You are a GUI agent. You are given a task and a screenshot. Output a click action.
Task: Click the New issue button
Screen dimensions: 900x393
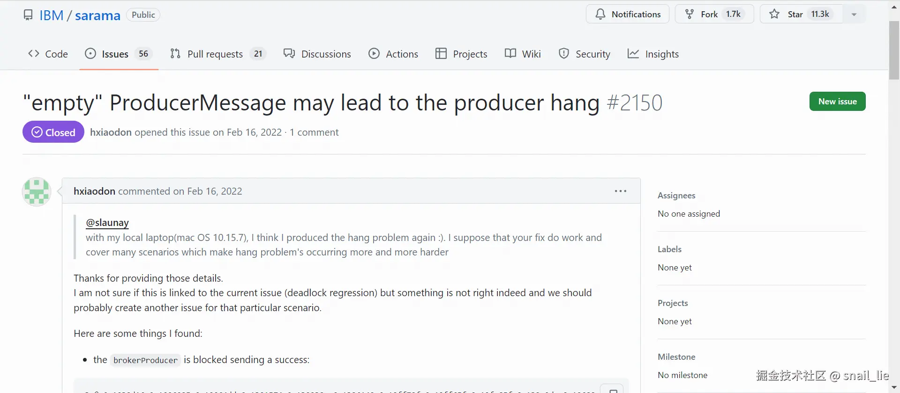(837, 101)
